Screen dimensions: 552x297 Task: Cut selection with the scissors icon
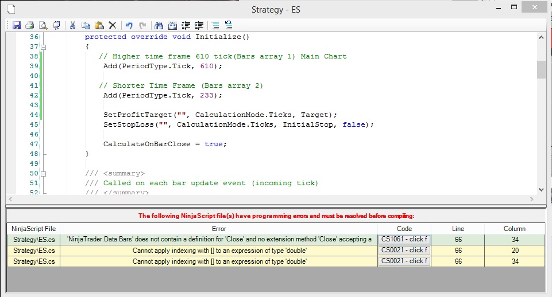[x=73, y=25]
